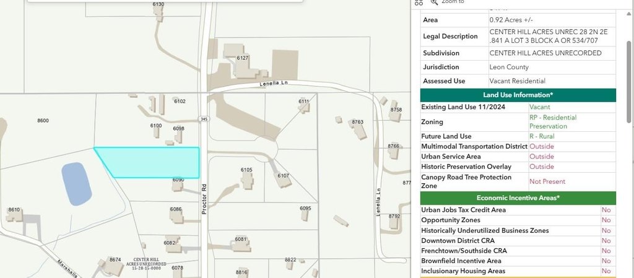Click the Zoom to magnifier icon

[x=434, y=2]
